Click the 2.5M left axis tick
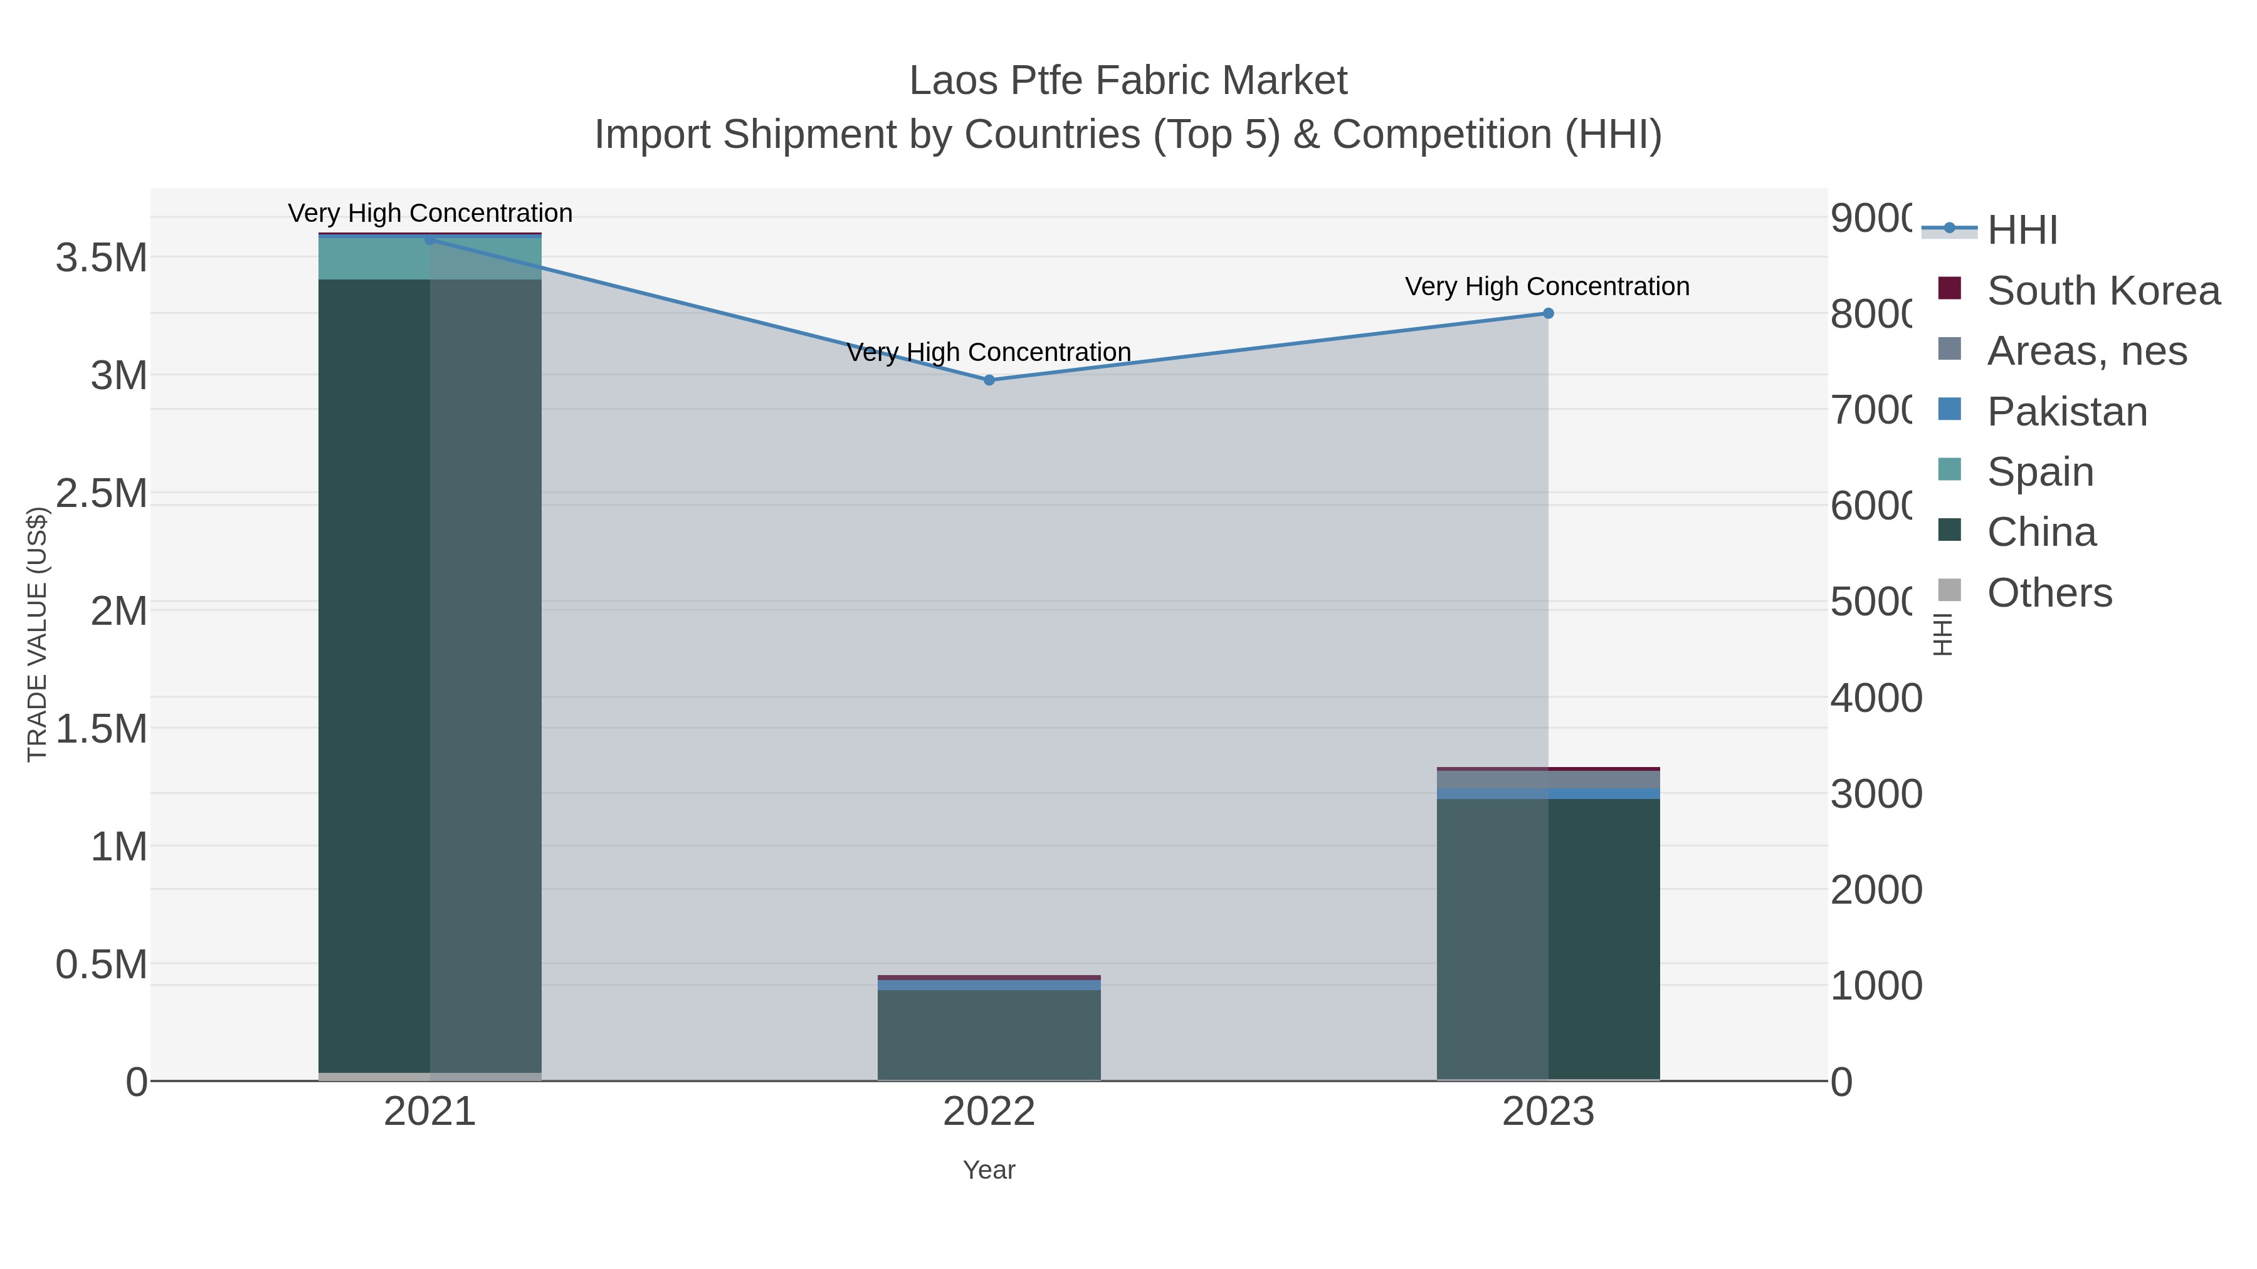Viewport: 2257px width, 1269px height. (x=102, y=494)
